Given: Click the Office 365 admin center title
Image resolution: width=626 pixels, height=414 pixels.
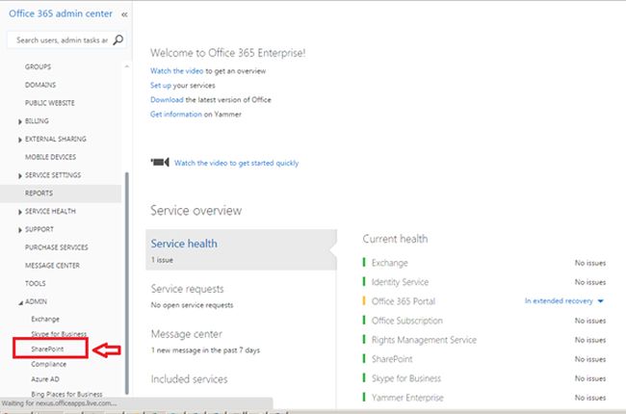Looking at the screenshot, I should click(61, 13).
